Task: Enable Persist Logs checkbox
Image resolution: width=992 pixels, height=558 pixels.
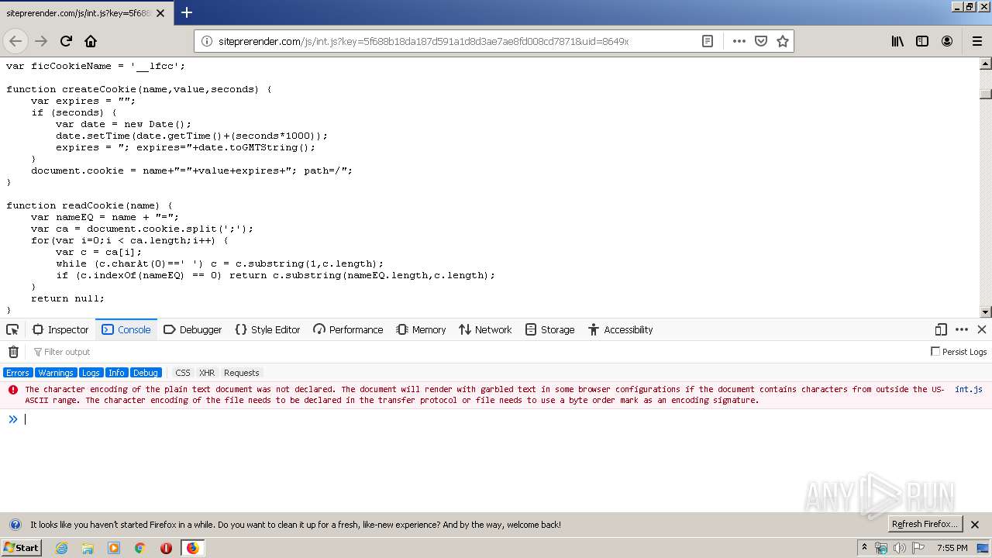Action: coord(935,352)
